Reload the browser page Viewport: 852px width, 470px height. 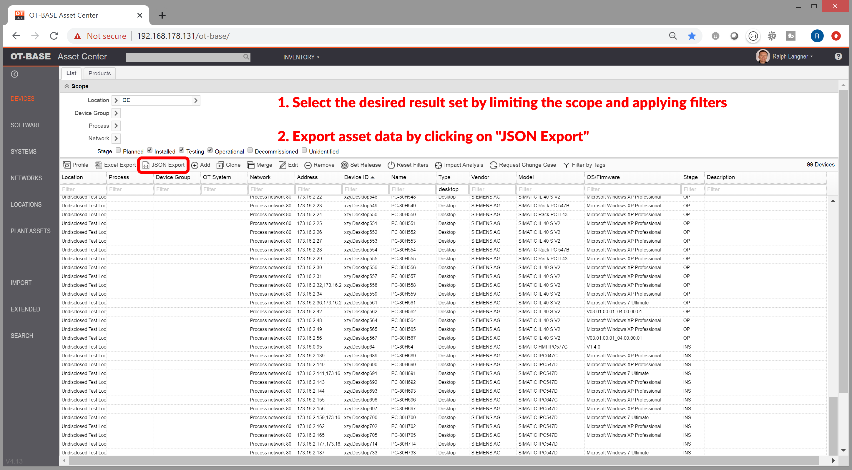(54, 36)
